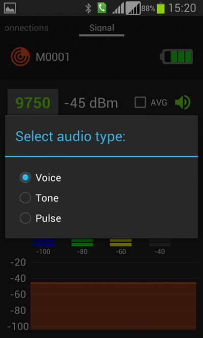
Task: Tap the blue -100 level swatch
Action: [x=44, y=242]
